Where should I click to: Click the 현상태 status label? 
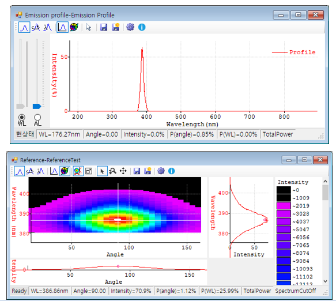tap(25, 134)
